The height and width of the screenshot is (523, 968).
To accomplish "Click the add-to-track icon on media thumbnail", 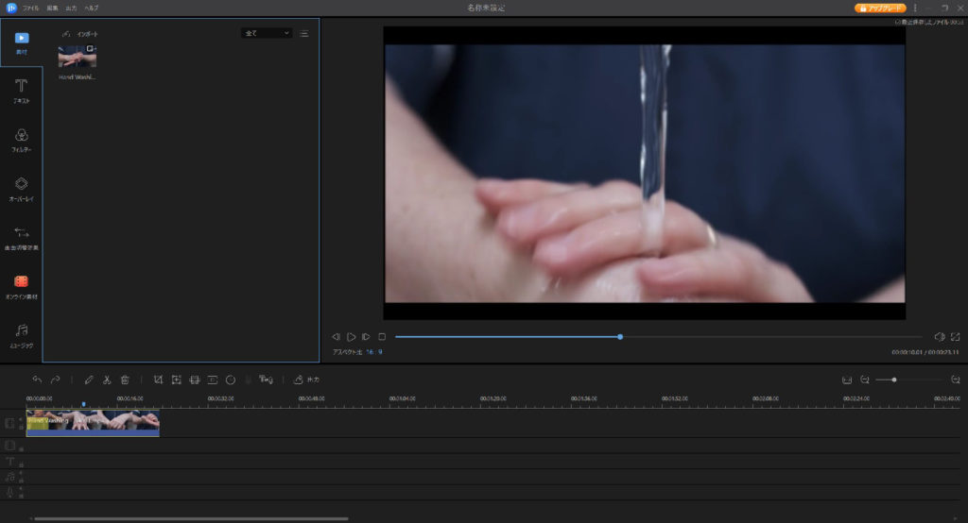I will (x=92, y=49).
